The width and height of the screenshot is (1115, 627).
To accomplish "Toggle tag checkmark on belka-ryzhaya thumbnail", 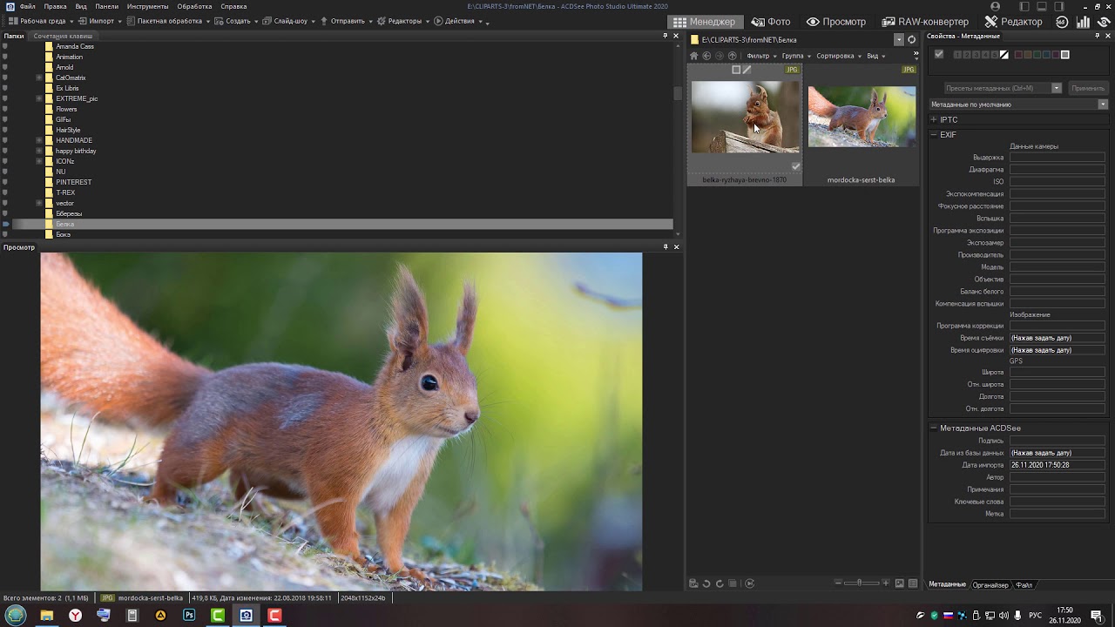I will 795,166.
